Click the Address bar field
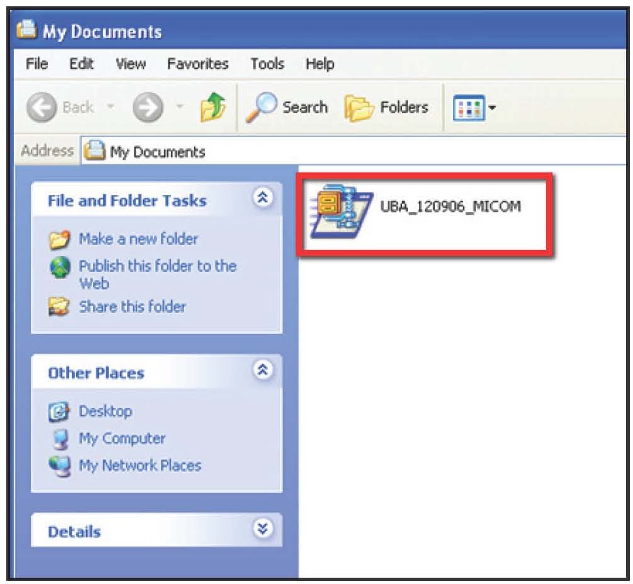This screenshot has width=633, height=584. pyautogui.click(x=354, y=151)
